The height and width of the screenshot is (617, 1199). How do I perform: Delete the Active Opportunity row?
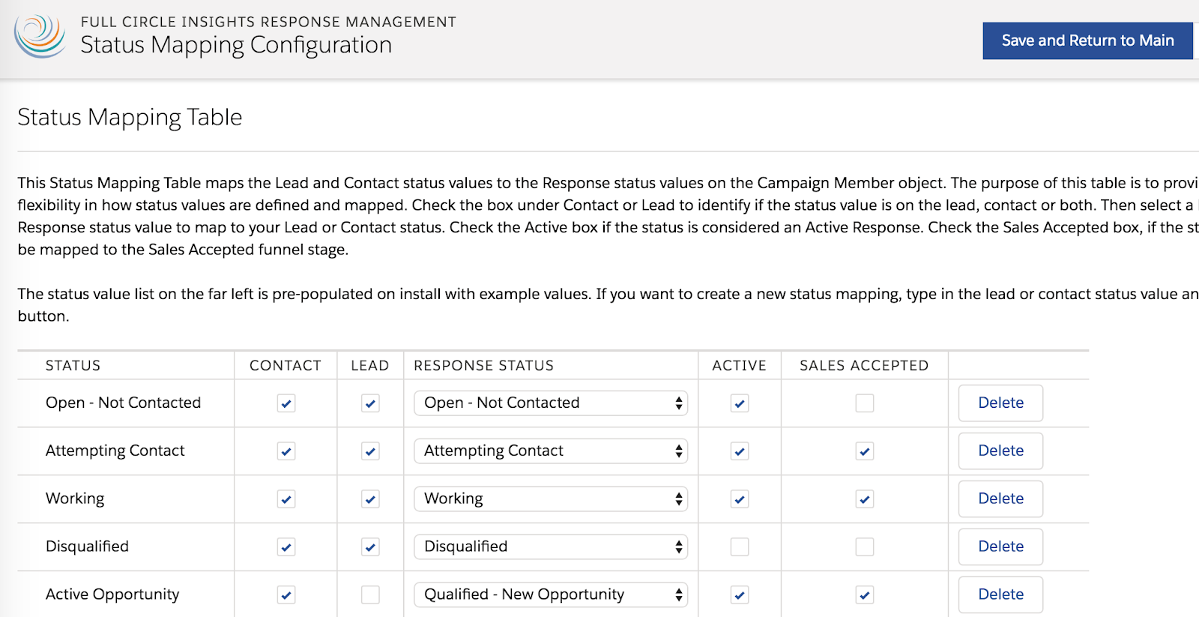1000,595
